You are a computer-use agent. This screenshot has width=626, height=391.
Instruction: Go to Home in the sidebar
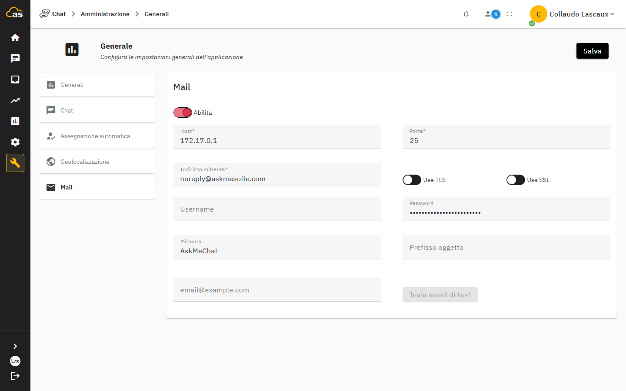pyautogui.click(x=15, y=38)
